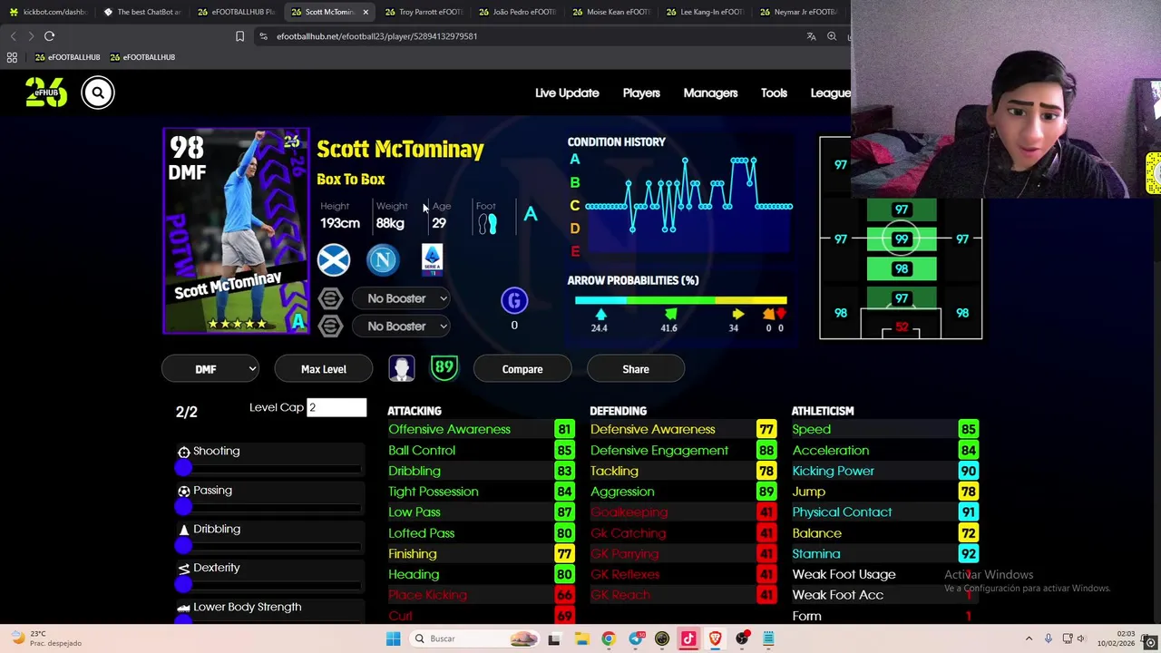
Task: Click the Physical Contact stat label
Action: click(842, 512)
